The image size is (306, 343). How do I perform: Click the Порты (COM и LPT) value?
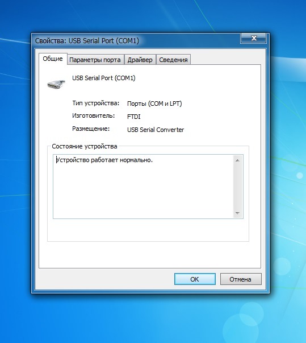click(154, 104)
